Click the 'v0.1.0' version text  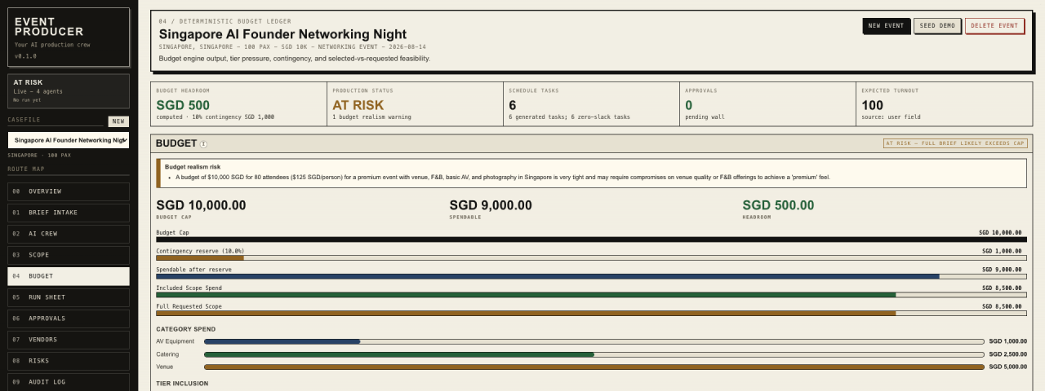point(25,56)
